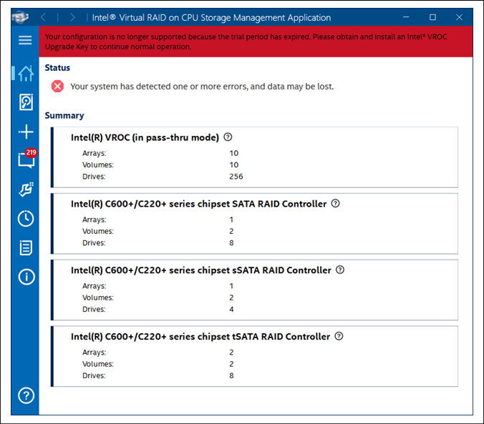Navigate forward using the title bar arrow
This screenshot has height=424, width=484.
pyautogui.click(x=72, y=17)
